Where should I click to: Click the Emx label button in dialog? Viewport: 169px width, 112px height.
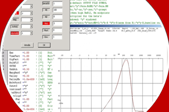(x=46, y=37)
